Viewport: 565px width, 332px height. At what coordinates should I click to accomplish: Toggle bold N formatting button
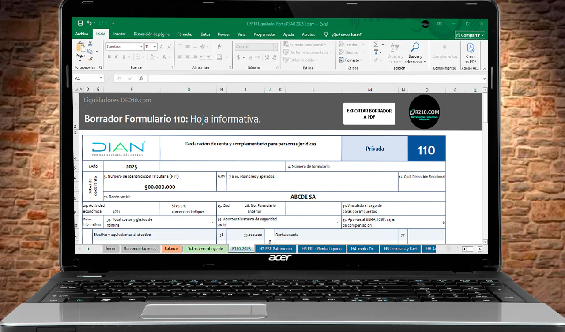click(x=109, y=57)
